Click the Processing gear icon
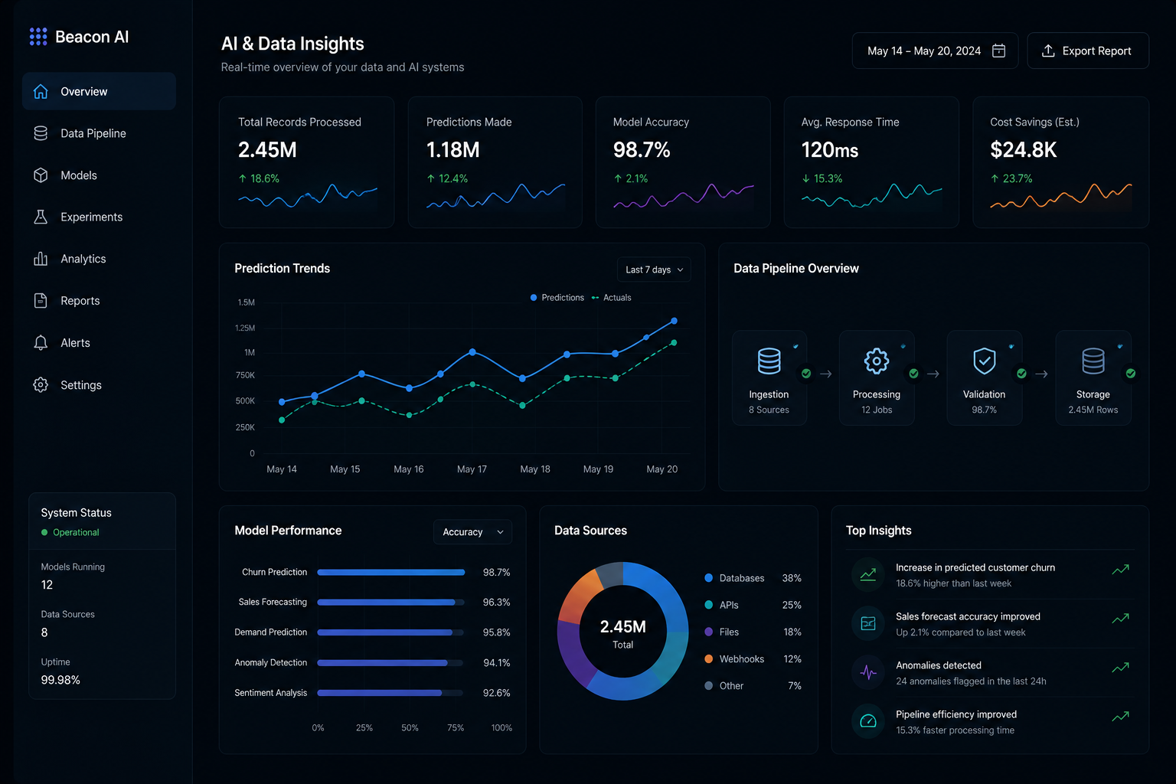The height and width of the screenshot is (784, 1176). coord(877,361)
